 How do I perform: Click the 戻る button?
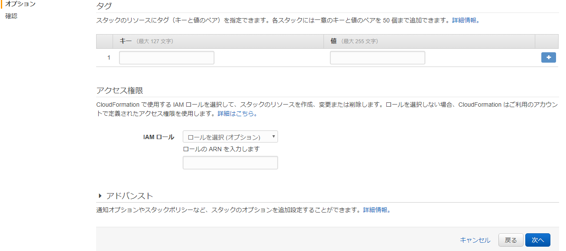pyautogui.click(x=511, y=240)
